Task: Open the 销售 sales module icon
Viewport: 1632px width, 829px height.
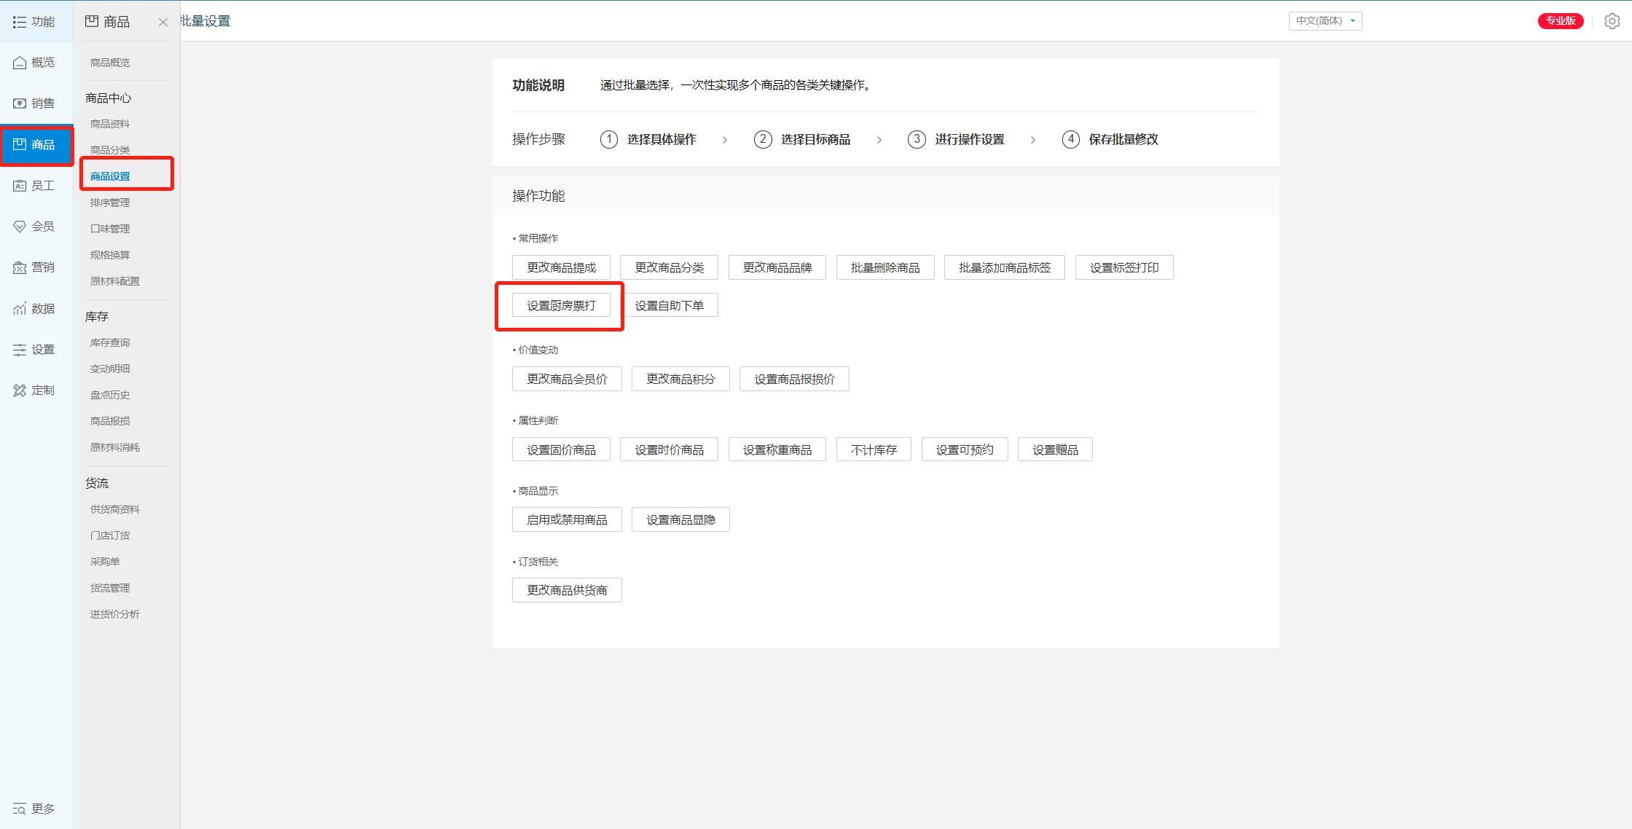Action: (20, 103)
